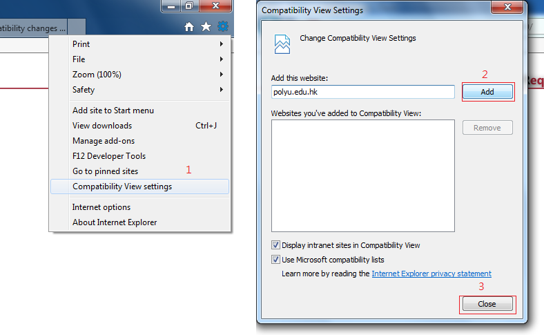Open Favorites with the star icon

pos(206,27)
